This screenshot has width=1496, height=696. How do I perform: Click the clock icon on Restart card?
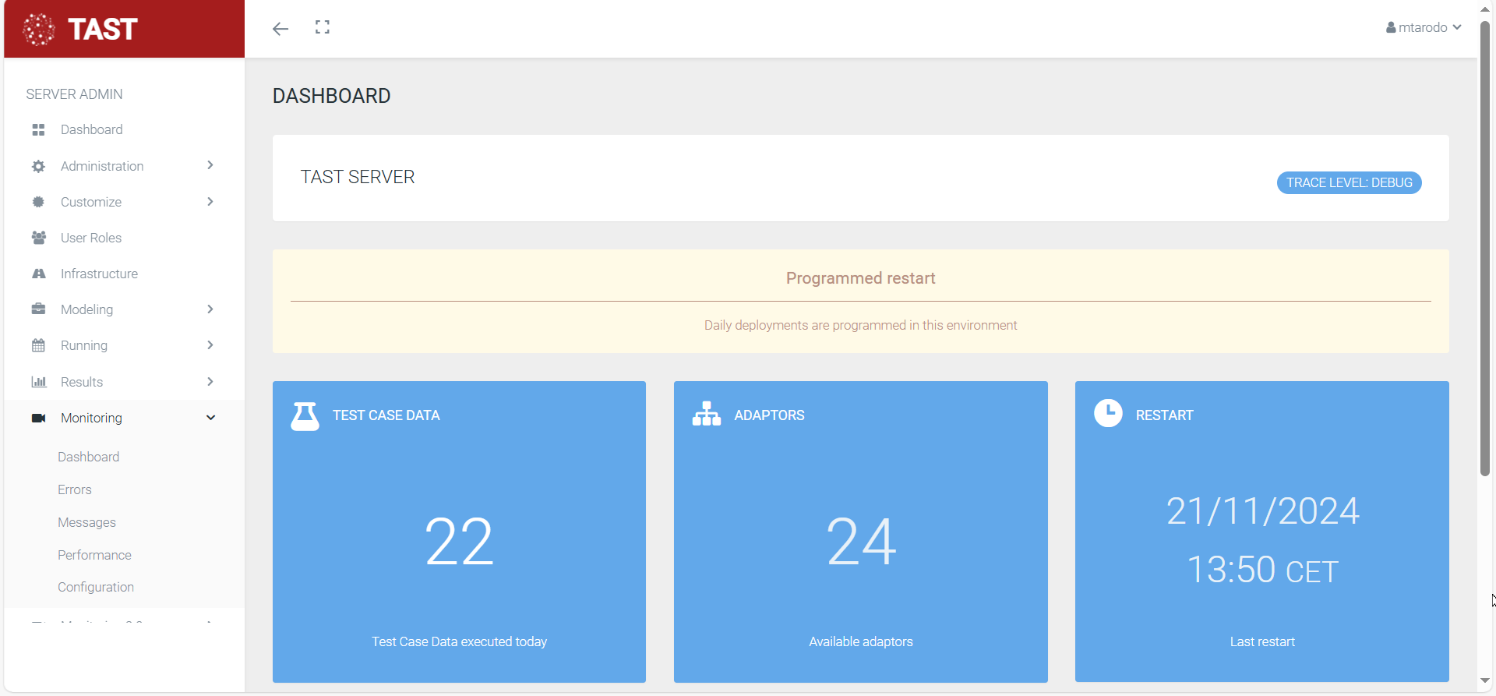pyautogui.click(x=1108, y=413)
